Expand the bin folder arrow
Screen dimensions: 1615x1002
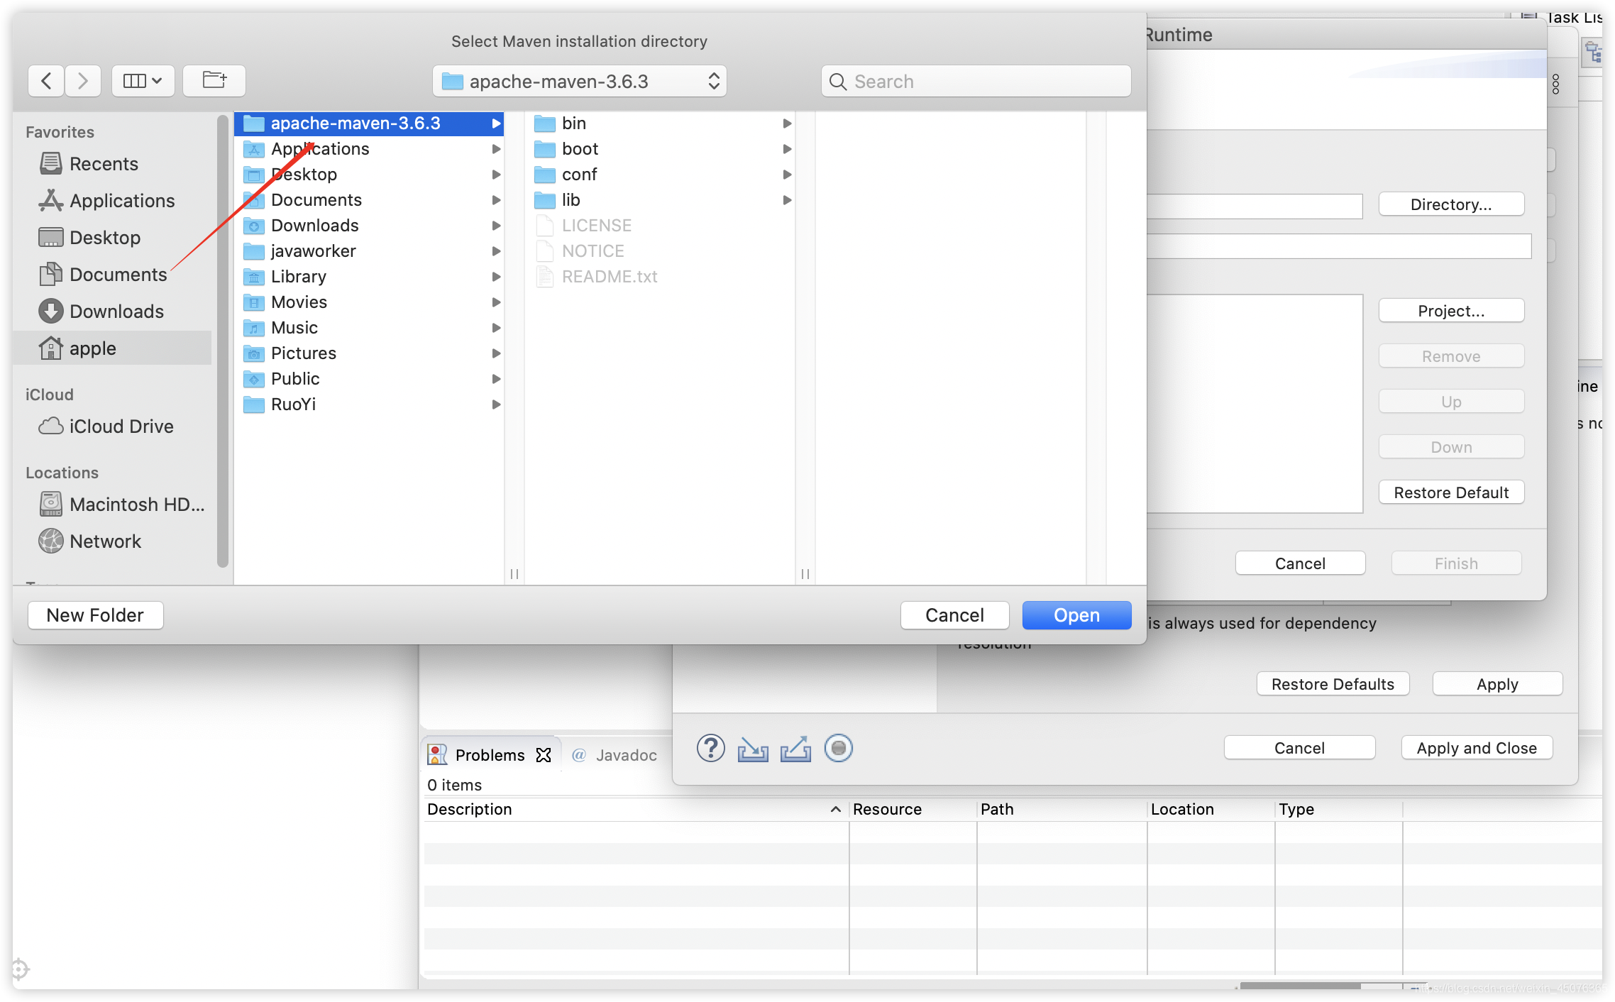pyautogui.click(x=787, y=123)
